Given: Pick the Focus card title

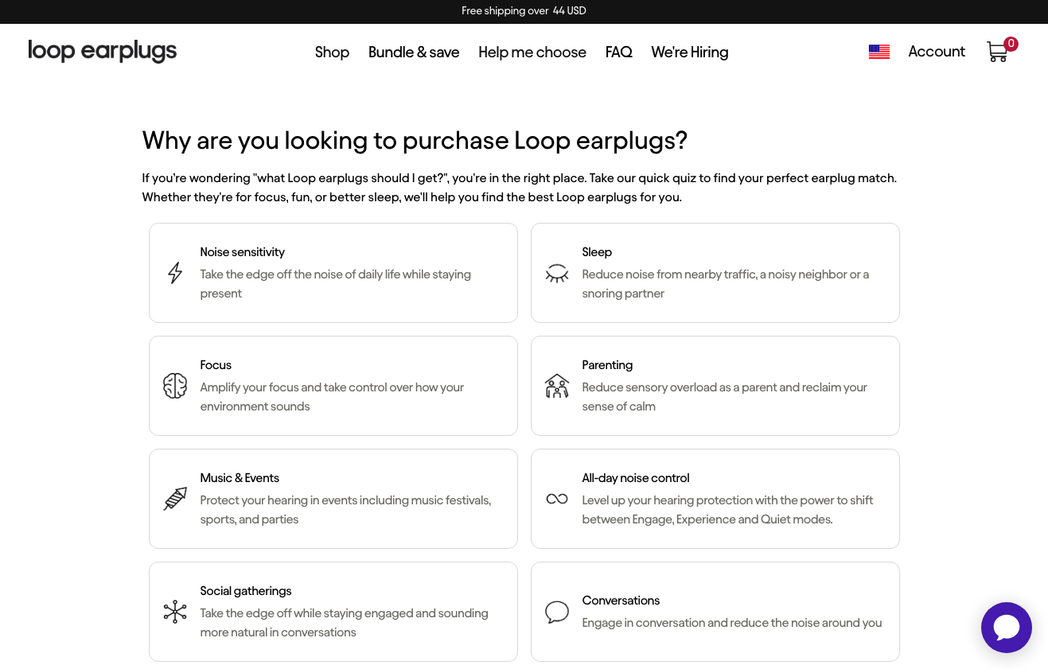Looking at the screenshot, I should coord(216,365).
